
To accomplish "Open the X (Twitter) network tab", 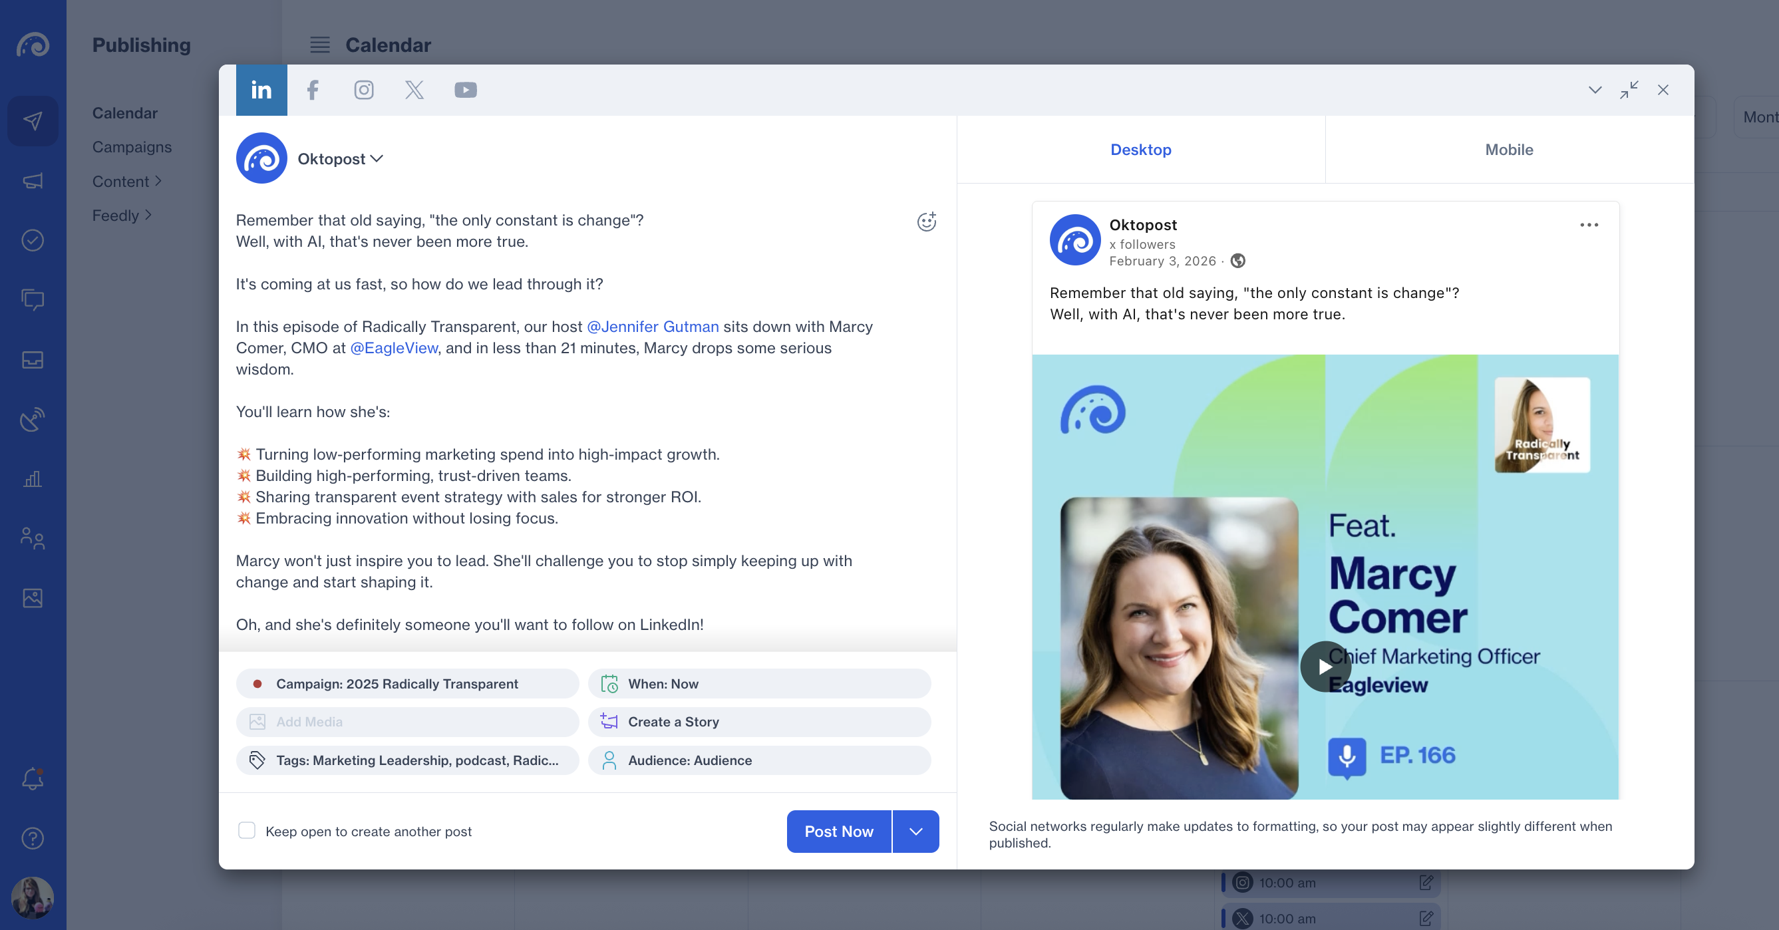I will pos(414,90).
